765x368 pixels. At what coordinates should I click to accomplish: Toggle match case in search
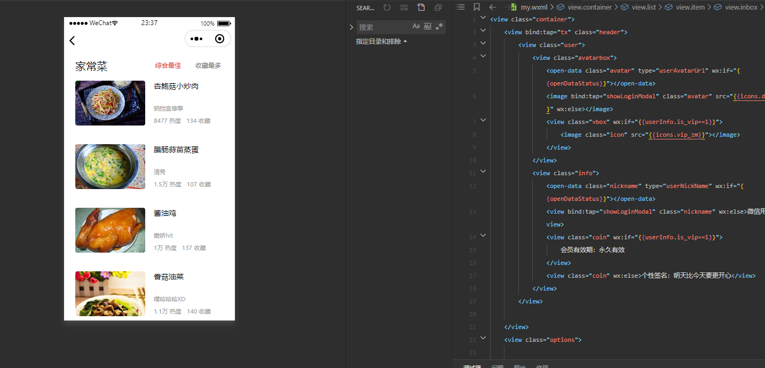tap(416, 26)
